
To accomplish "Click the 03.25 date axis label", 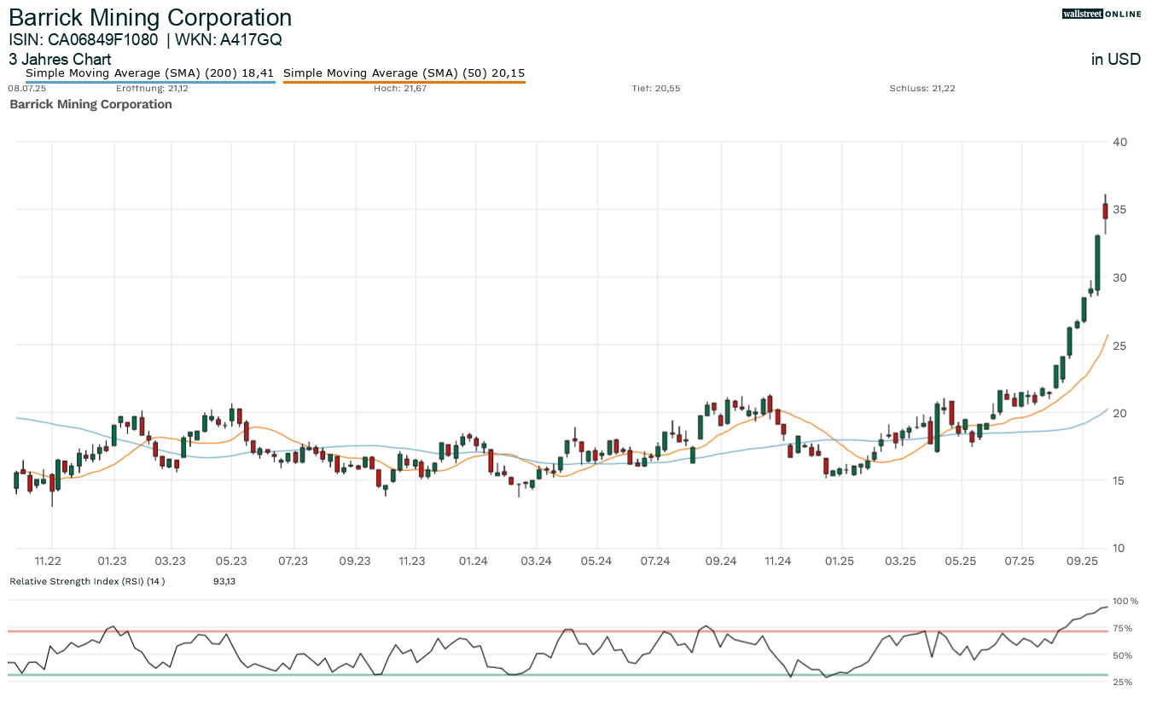I will click(x=901, y=561).
